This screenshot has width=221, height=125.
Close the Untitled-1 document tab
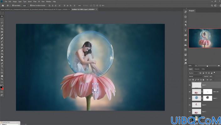point(97,9)
